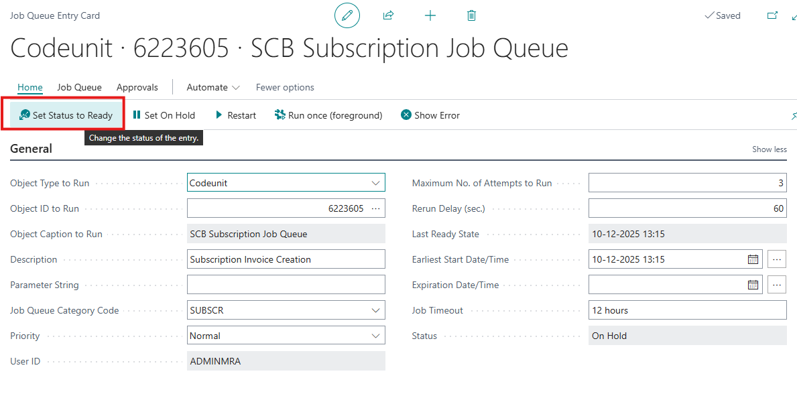Click into the Parameter String field
797x398 pixels.
(x=286, y=285)
